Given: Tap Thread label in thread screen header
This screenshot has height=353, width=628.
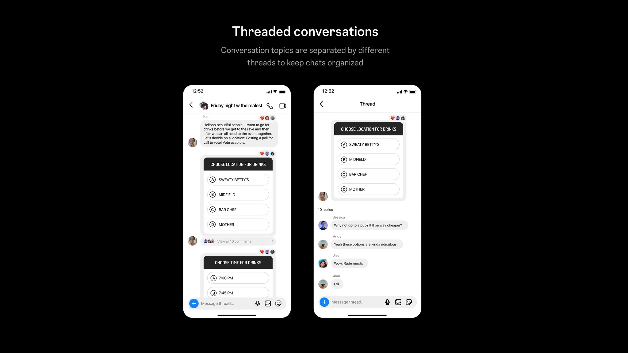Looking at the screenshot, I should [x=367, y=104].
